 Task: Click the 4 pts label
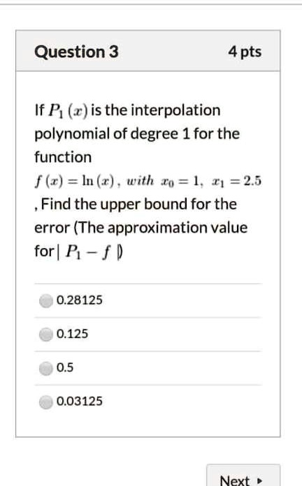point(245,52)
